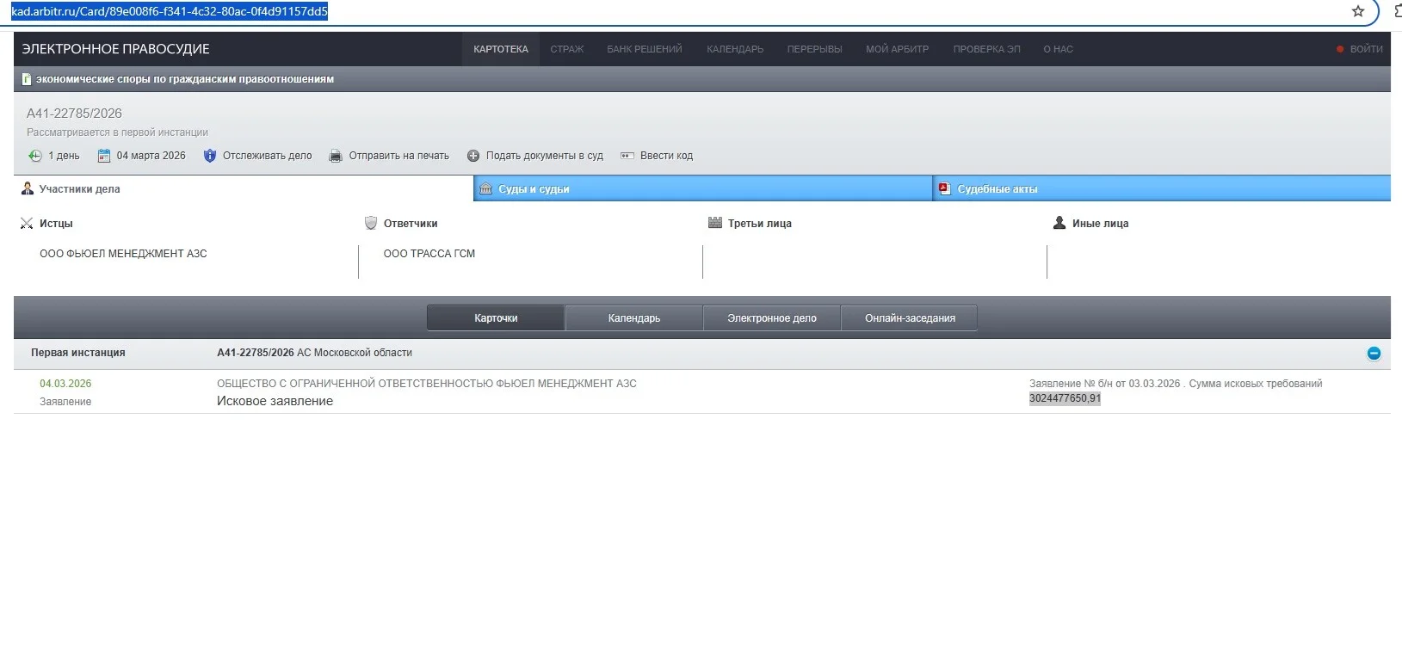Select the 'Участники дела' tab
This screenshot has height=653, width=1402.
coord(244,188)
